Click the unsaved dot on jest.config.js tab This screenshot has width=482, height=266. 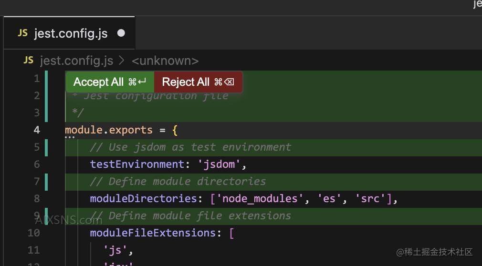(121, 33)
